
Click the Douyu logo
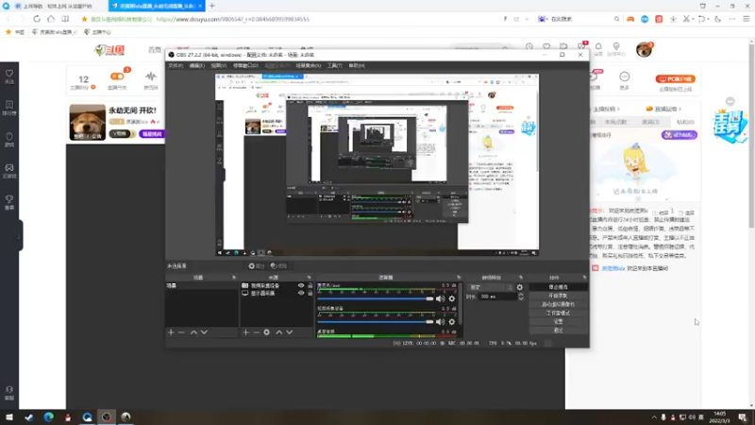click(109, 50)
